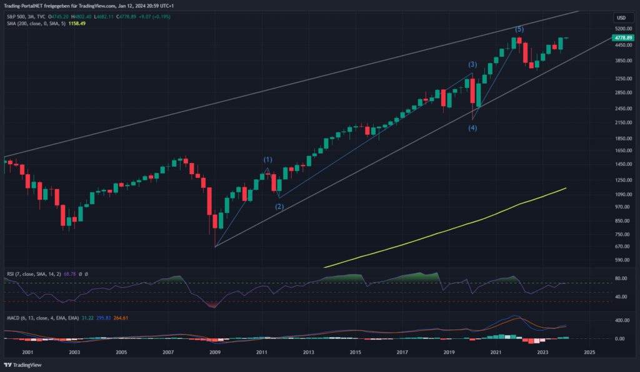Click the 3250.00 price axis label

click(623, 79)
